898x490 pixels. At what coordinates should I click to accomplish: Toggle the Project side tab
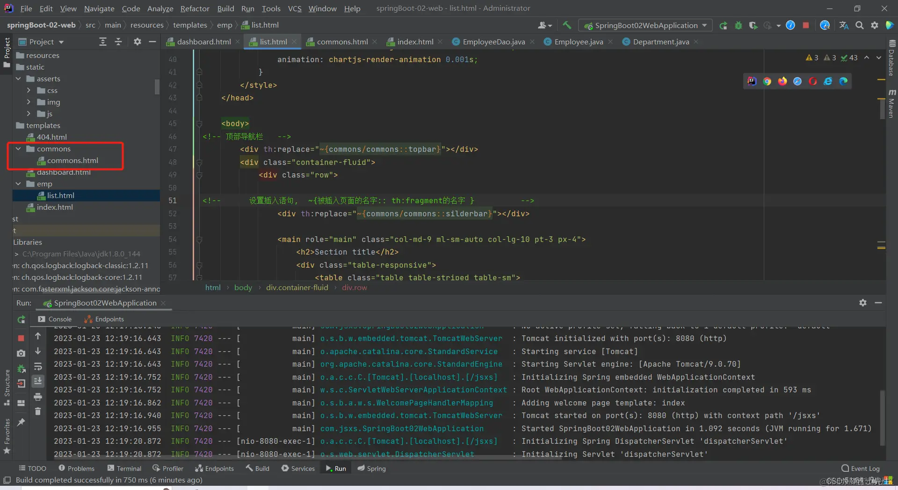7,52
